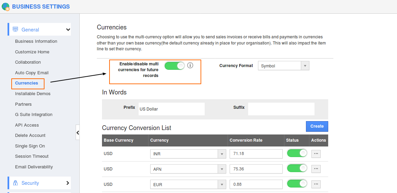This screenshot has height=193, width=397.
Task: Toggle multi currencies for future records
Action: click(175, 66)
